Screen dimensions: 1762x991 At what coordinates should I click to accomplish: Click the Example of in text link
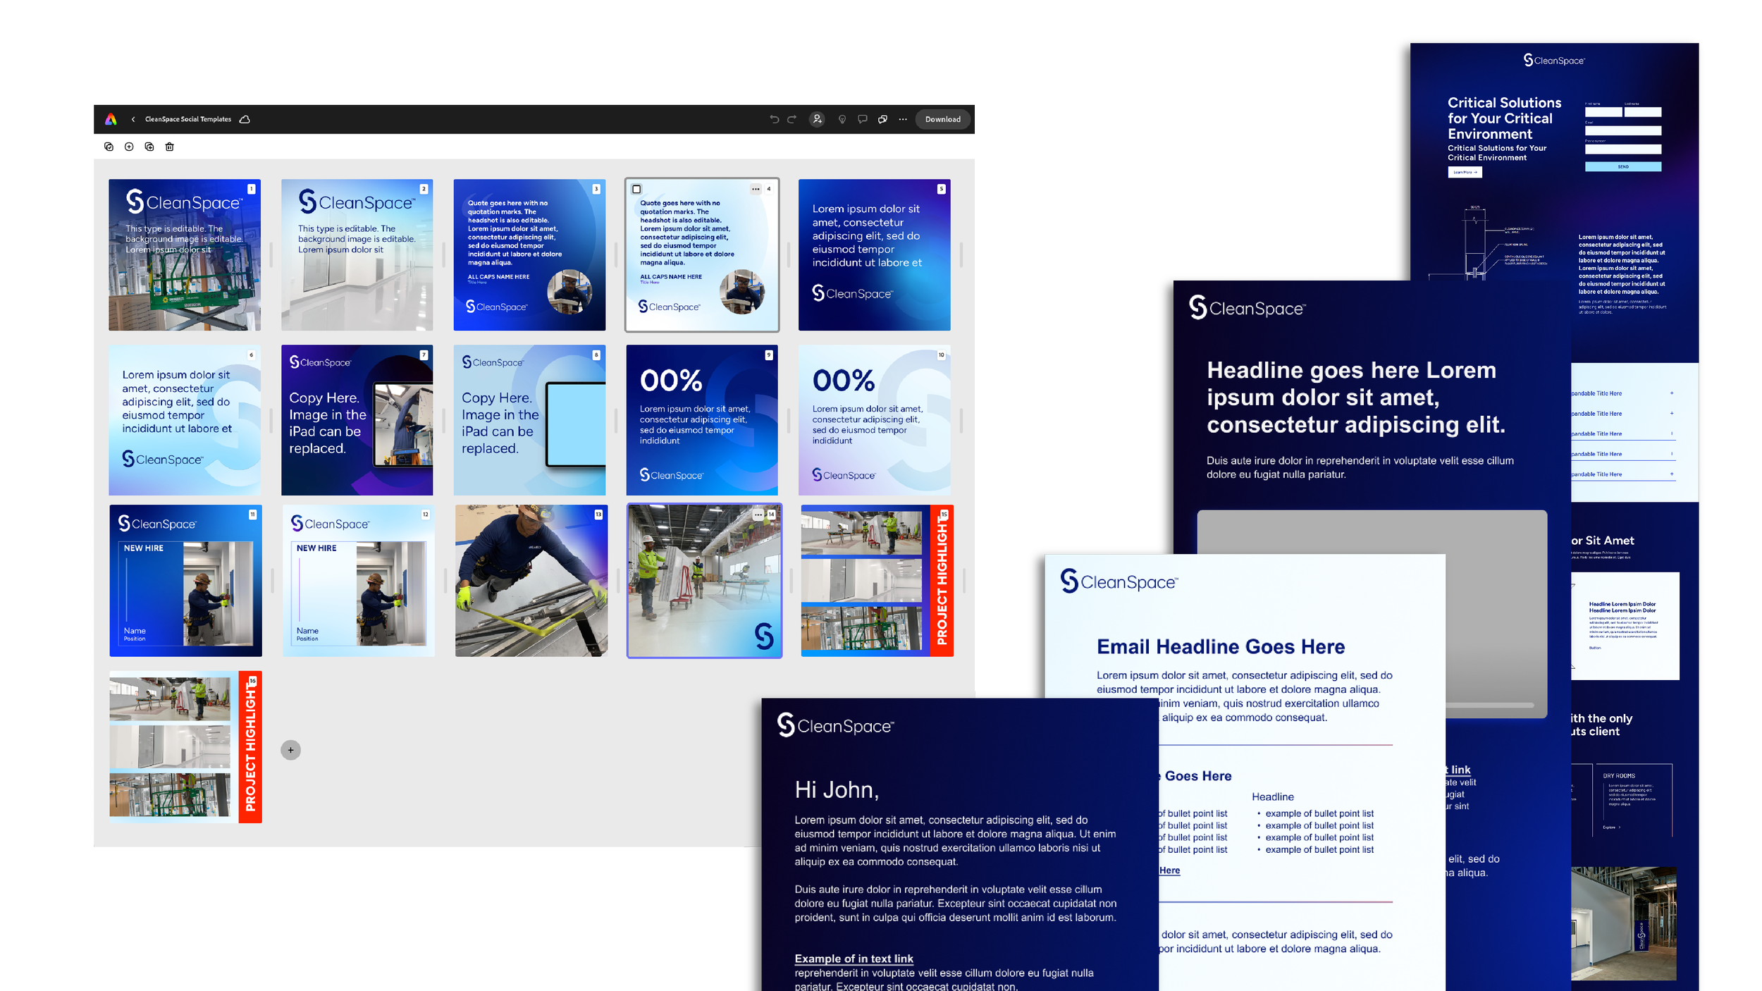tap(854, 959)
